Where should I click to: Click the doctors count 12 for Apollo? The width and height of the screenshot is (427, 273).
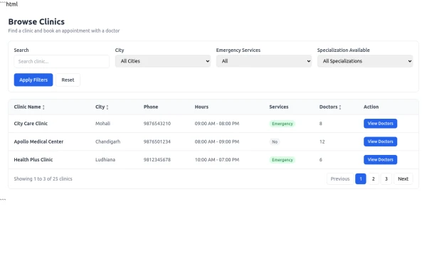[322, 141]
